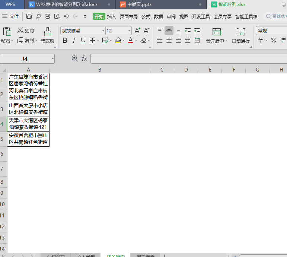Image resolution: width=287 pixels, height=257 pixels.
Task: Click the Print icon in quick toolbar
Action: (x=48, y=16)
